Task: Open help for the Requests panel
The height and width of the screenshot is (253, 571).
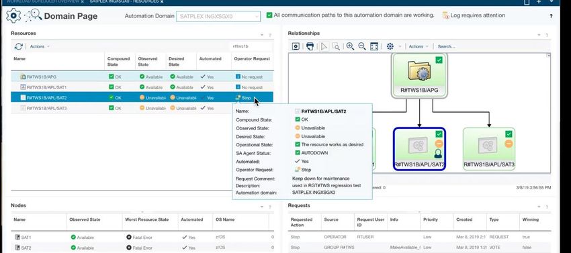Action: tap(547, 207)
